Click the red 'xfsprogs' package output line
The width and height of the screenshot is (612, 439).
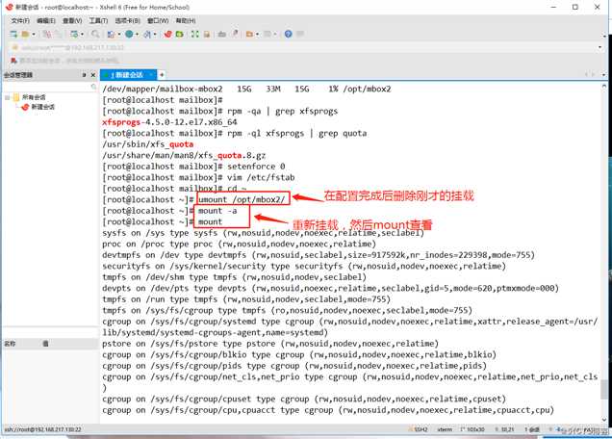(169, 122)
